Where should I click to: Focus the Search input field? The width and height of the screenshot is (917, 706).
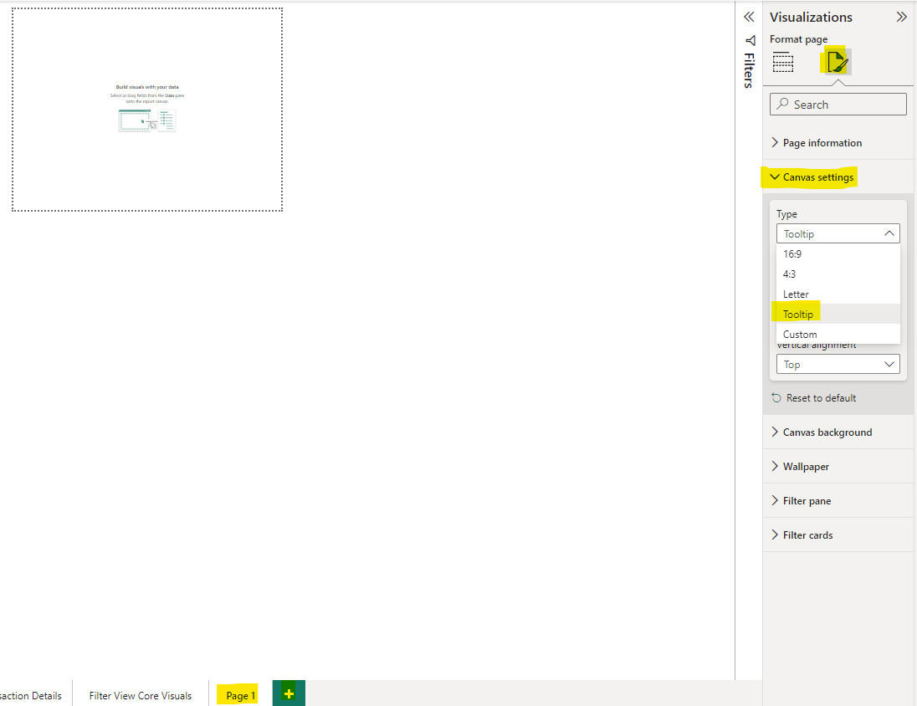[838, 104]
